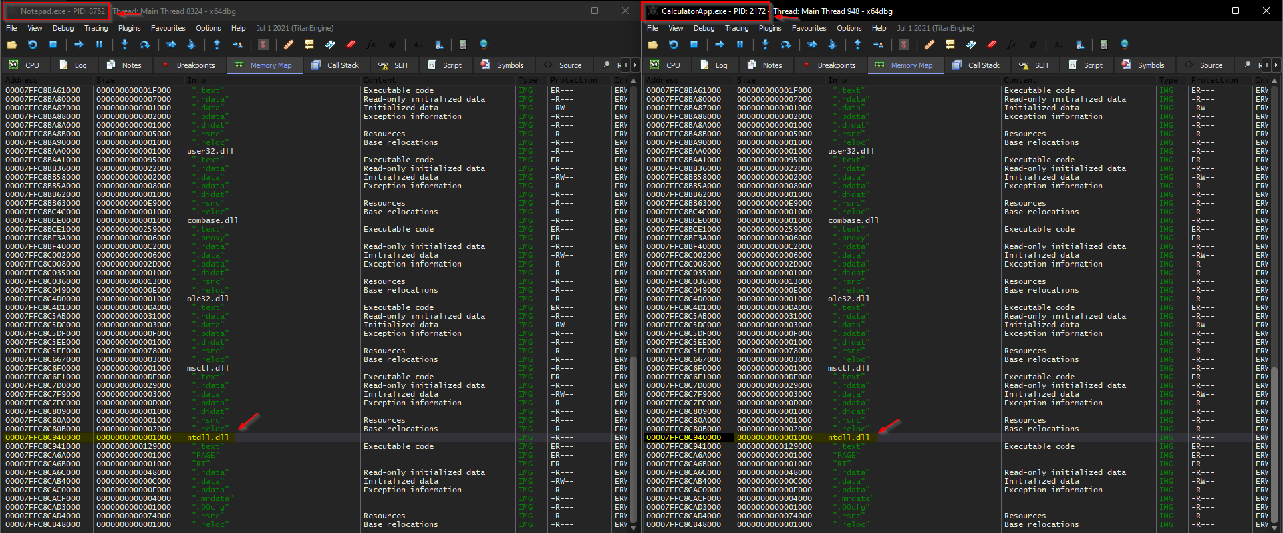
Task: Select msctf.dll entry in CalculatorApp.exe memory map
Action: coord(849,368)
